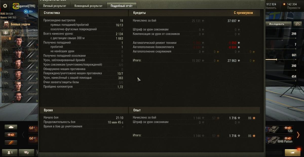
Task: Toggle the tank filter button in carousel
Action: 11,127
